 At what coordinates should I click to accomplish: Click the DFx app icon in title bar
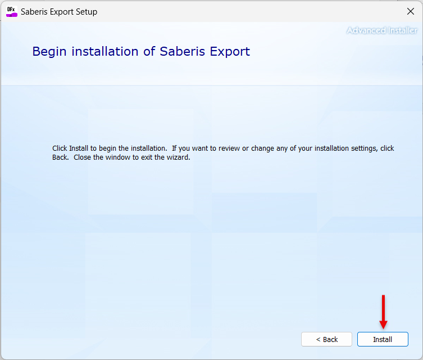click(12, 12)
